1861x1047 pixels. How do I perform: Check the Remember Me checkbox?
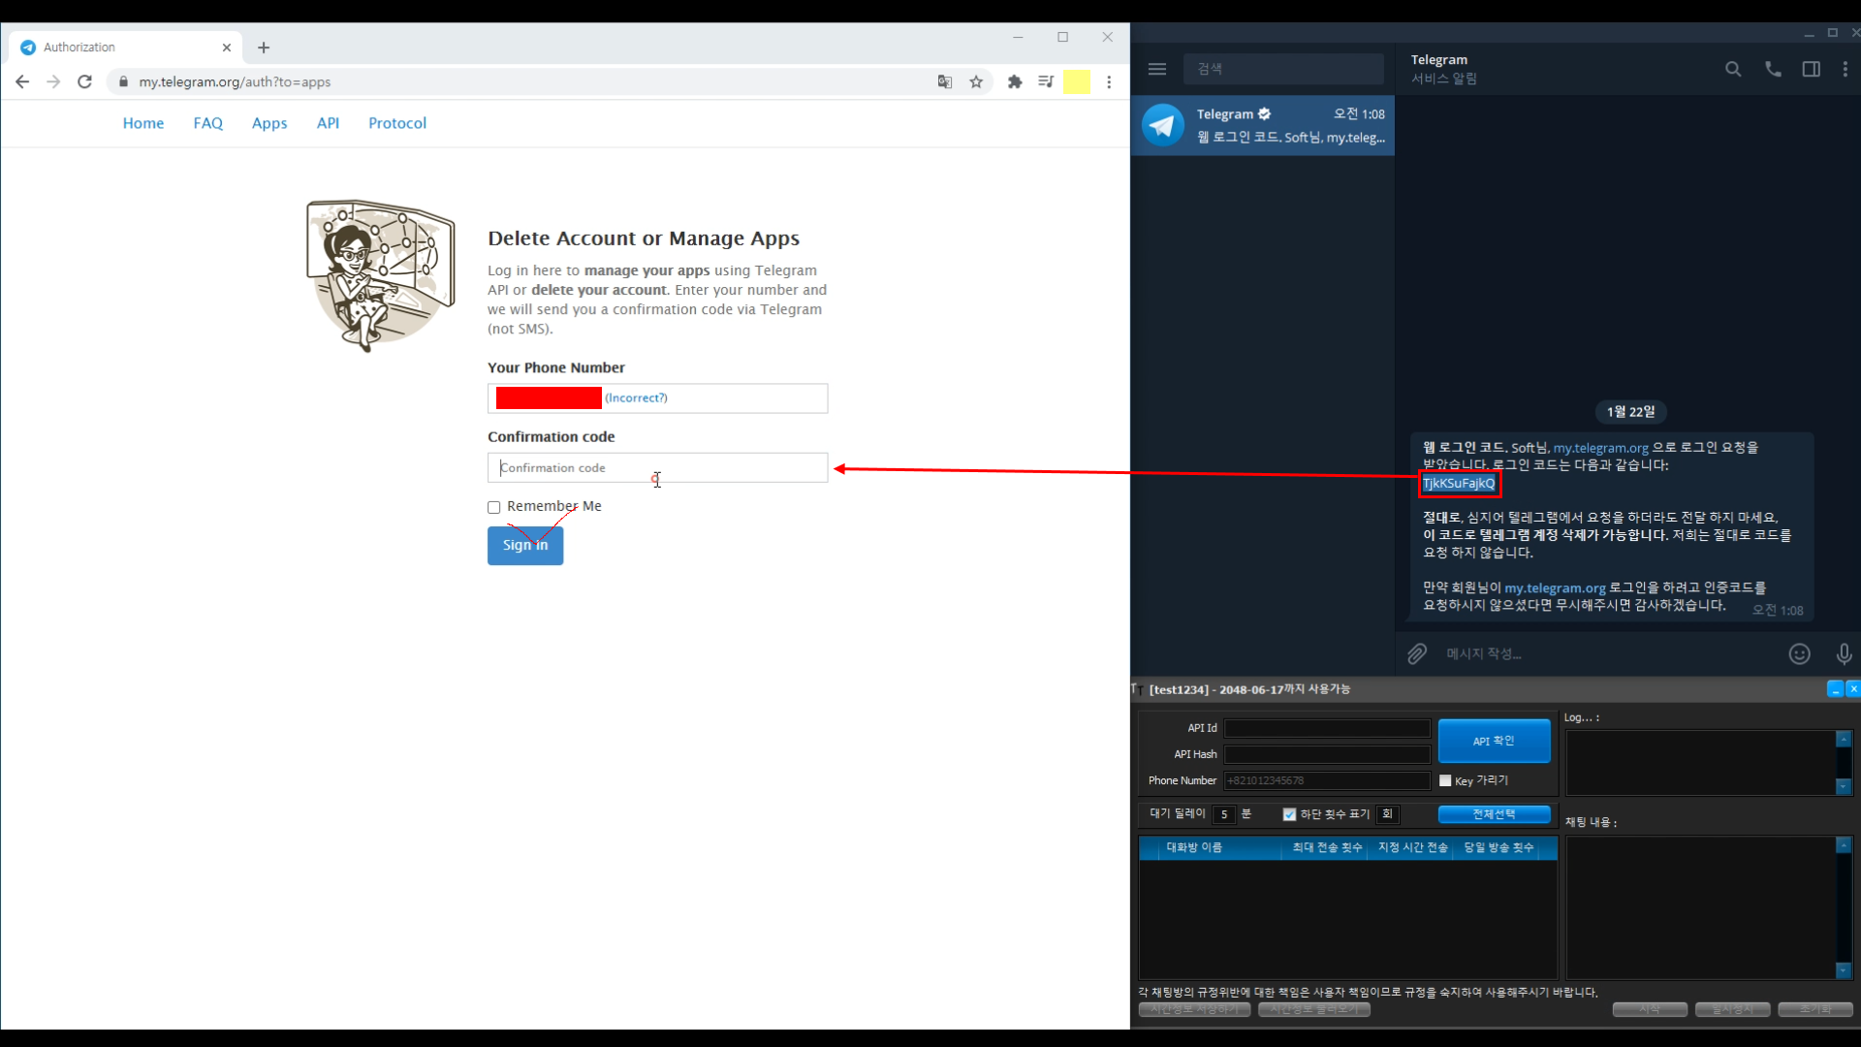(x=493, y=507)
